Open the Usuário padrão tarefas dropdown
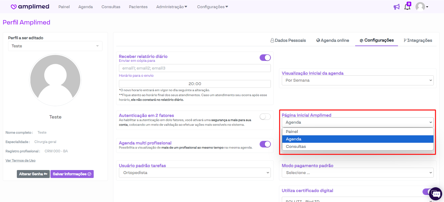 [x=195, y=173]
